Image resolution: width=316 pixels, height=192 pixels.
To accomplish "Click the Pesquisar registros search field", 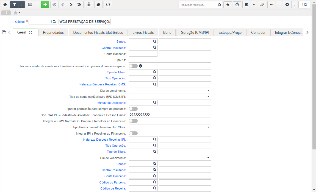I will (x=198, y=5).
